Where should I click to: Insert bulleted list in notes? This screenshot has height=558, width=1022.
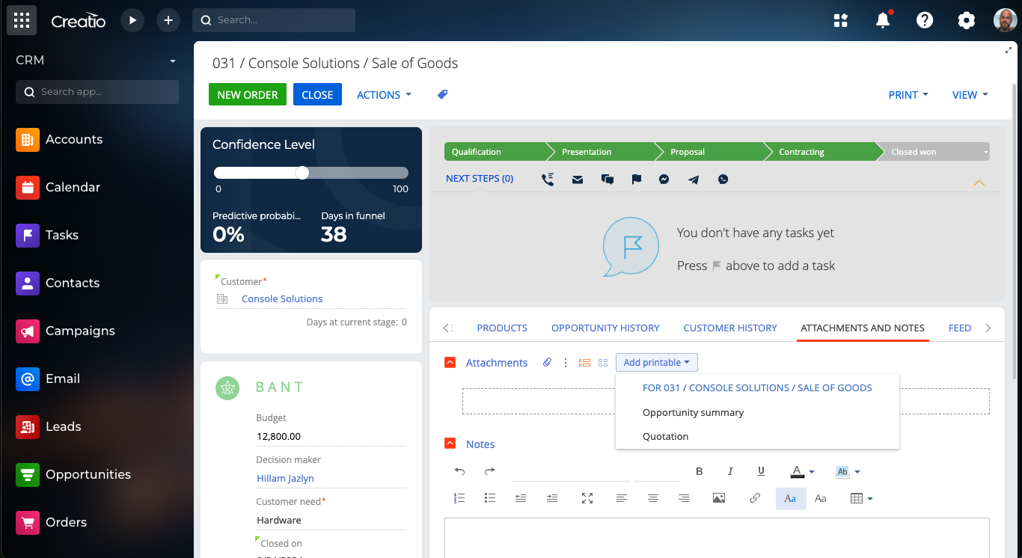pyautogui.click(x=490, y=498)
